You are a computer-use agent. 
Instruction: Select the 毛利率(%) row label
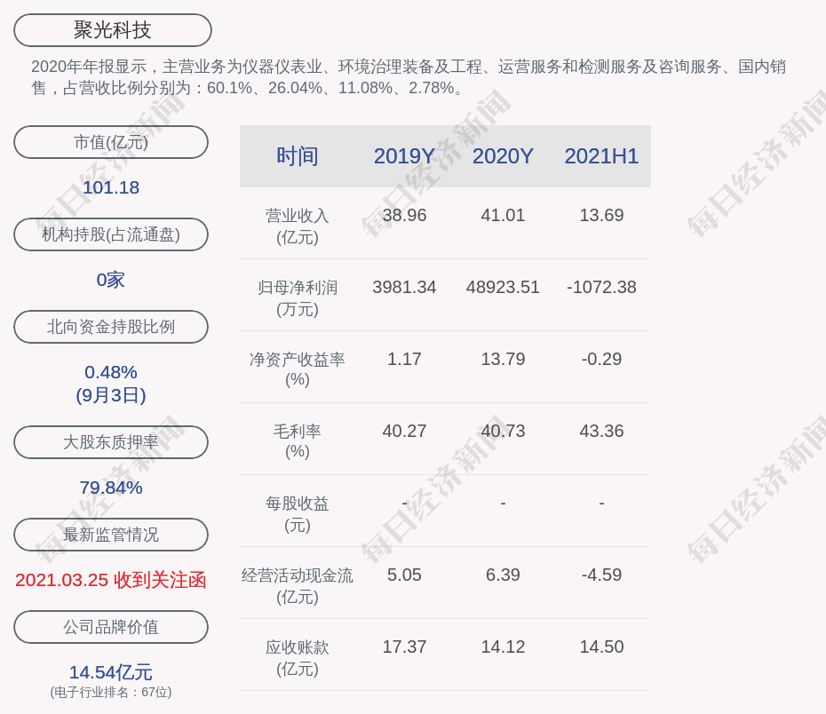pyautogui.click(x=298, y=441)
